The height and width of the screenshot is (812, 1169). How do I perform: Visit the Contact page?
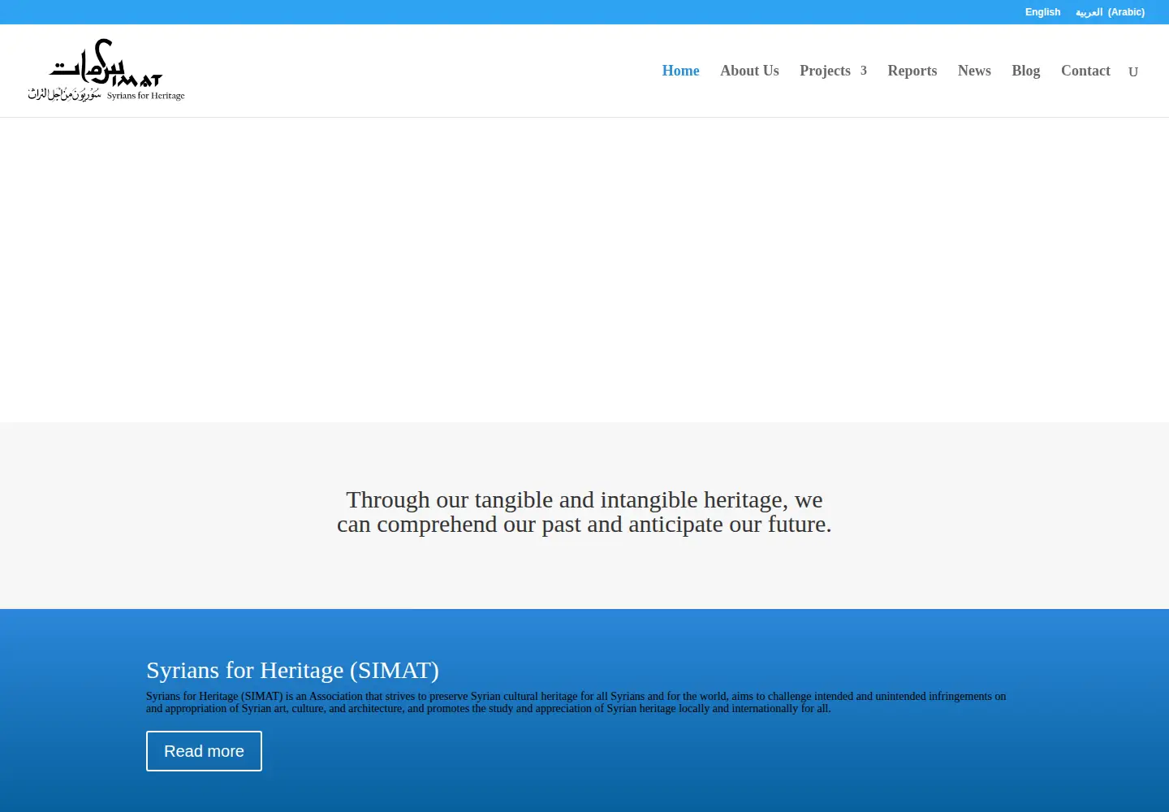(1085, 71)
